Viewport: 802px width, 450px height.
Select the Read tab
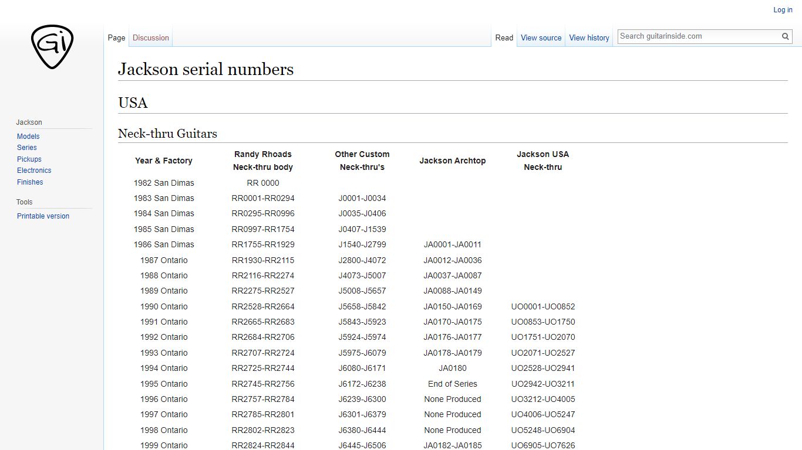tap(504, 37)
